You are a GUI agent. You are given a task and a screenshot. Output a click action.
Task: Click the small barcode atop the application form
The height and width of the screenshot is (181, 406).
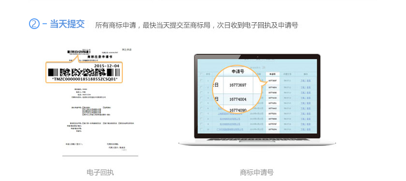click(79, 52)
